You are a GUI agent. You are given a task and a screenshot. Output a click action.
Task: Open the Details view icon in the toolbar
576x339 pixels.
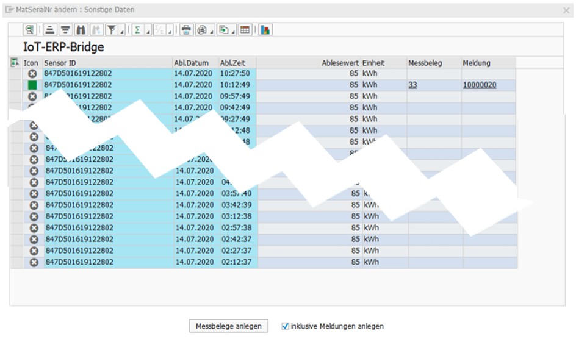30,30
